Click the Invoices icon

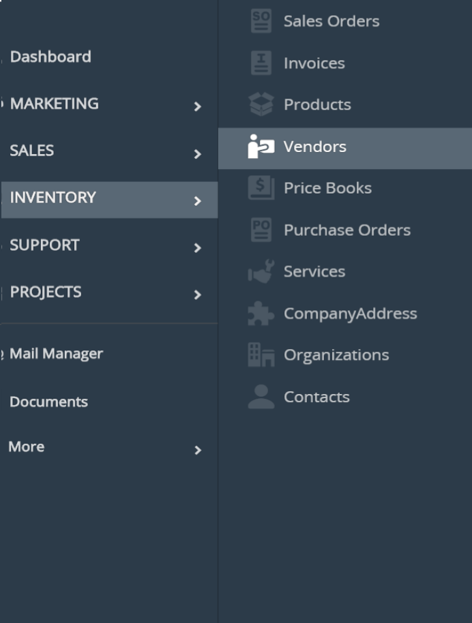click(261, 63)
